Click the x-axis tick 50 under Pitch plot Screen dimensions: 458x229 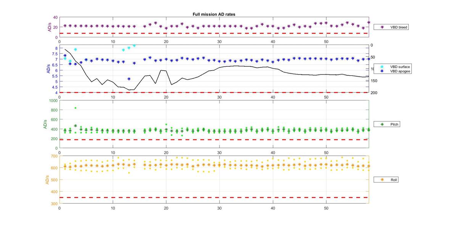[326, 153]
